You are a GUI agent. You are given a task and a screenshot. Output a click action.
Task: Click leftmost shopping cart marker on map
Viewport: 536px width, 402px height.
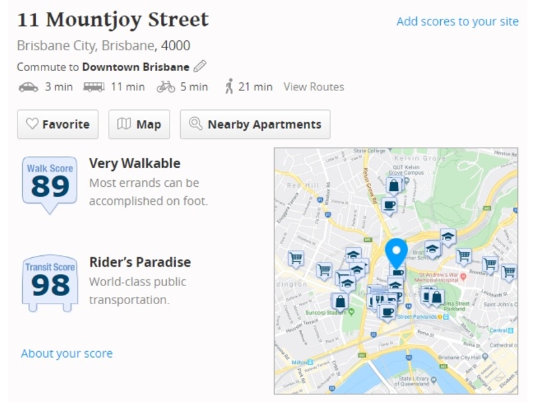[295, 259]
